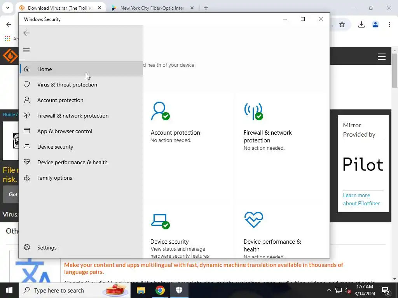Switch to Chrome from the taskbar
Image resolution: width=398 pixels, height=298 pixels.
pos(160,290)
